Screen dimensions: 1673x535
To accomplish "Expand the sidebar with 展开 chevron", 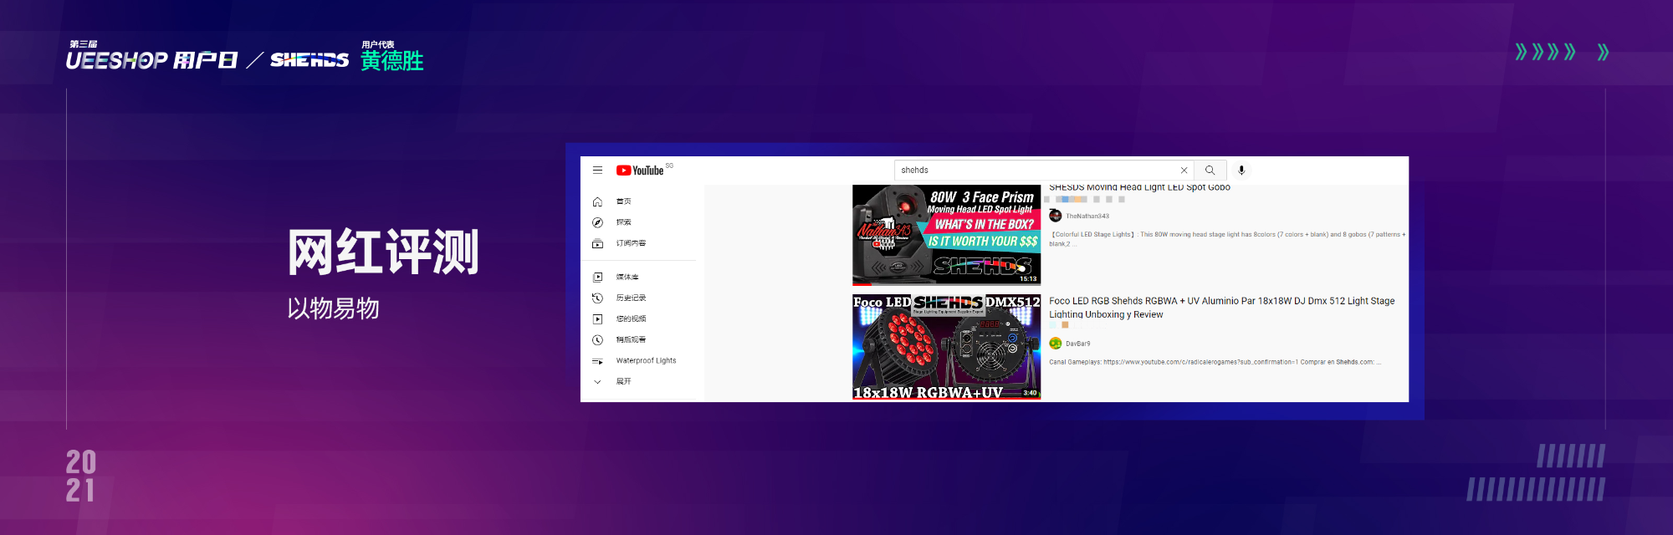I will (597, 381).
